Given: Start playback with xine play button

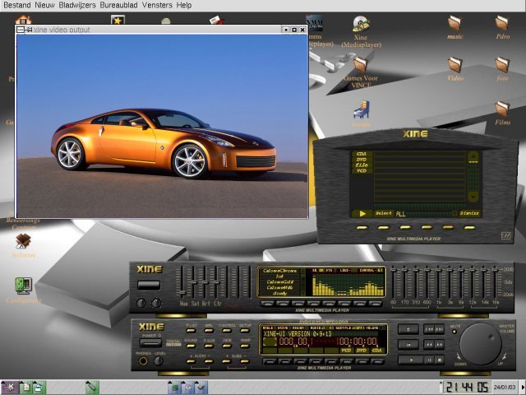Looking at the screenshot, I should 411,360.
